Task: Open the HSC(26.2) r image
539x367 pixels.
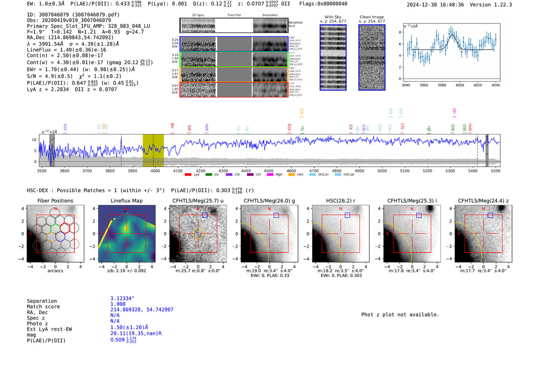Action: (341, 234)
